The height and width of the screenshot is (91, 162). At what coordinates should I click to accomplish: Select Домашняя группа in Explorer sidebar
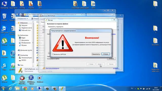click(25, 50)
